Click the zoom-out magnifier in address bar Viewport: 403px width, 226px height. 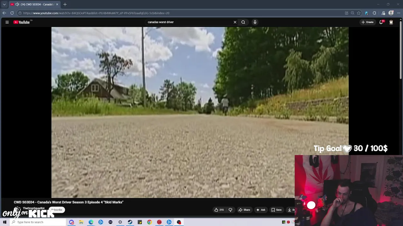(x=353, y=13)
